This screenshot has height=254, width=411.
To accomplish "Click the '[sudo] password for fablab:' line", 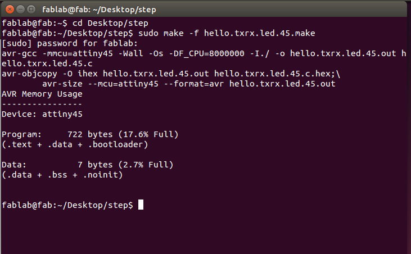I will 70,43.
